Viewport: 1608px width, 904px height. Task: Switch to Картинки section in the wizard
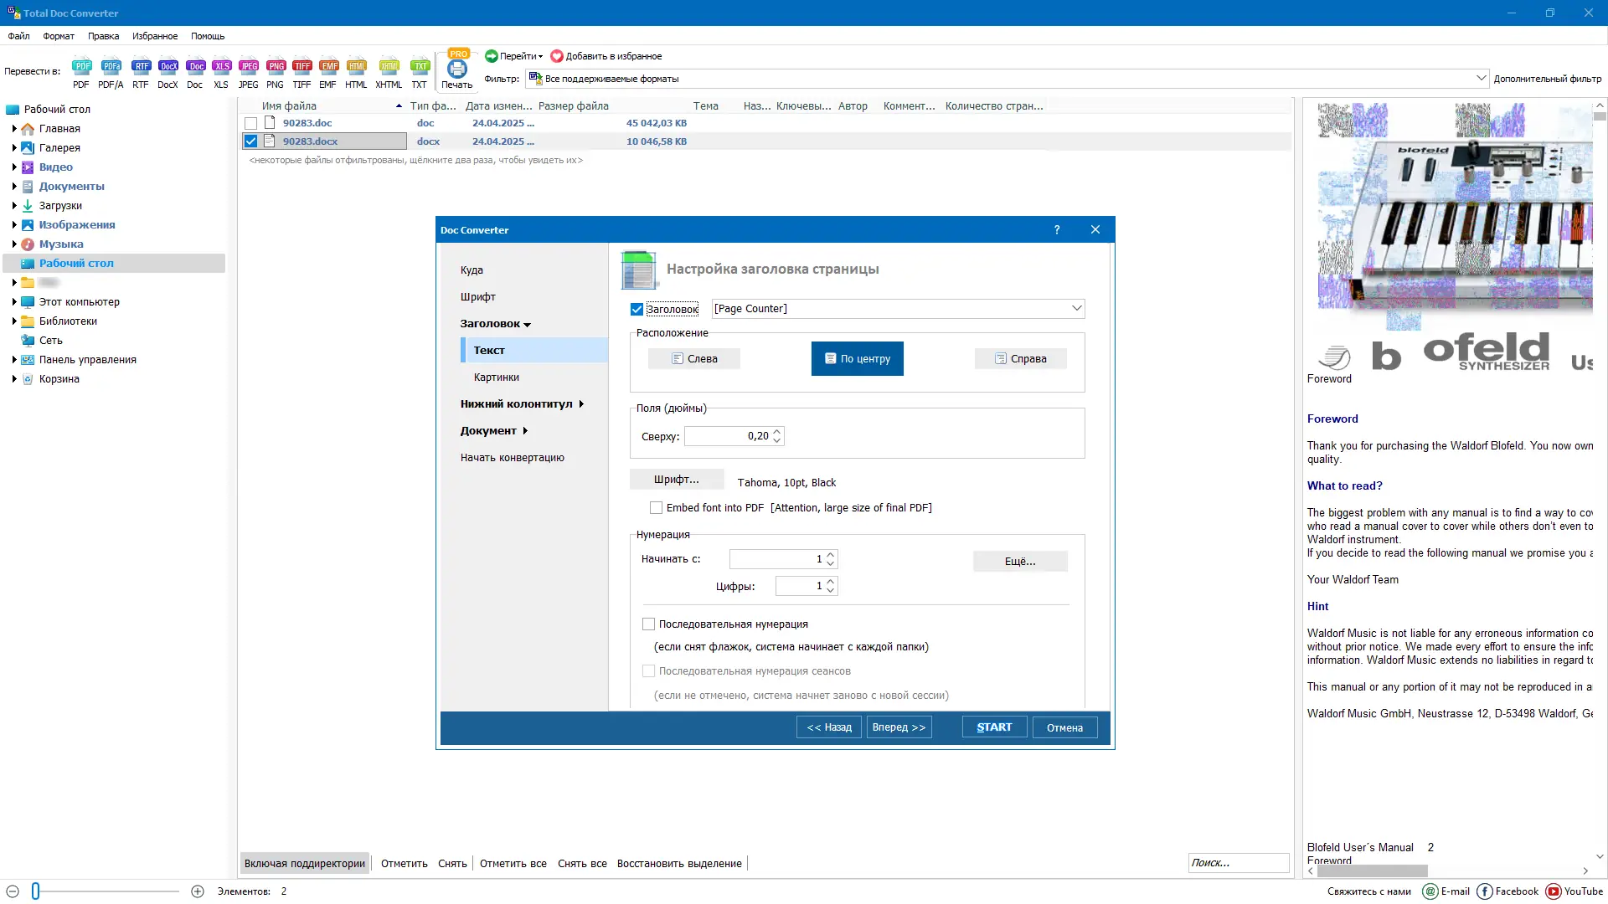point(497,378)
